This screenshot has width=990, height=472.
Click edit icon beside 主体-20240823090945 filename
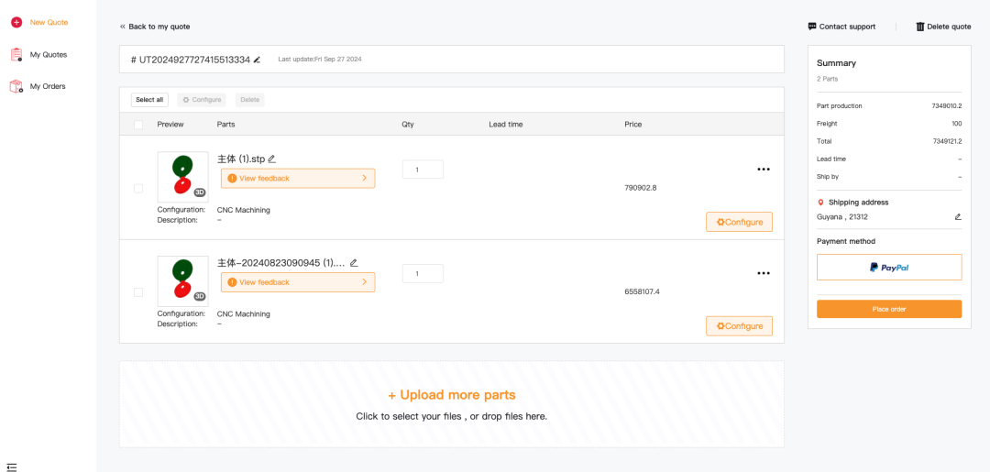354,263
